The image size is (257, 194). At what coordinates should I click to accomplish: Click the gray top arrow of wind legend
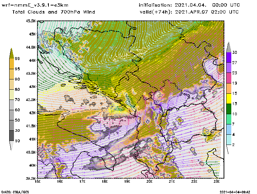click(x=229, y=48)
